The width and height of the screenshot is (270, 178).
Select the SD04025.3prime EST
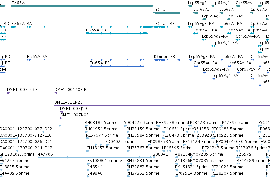(126, 126)
